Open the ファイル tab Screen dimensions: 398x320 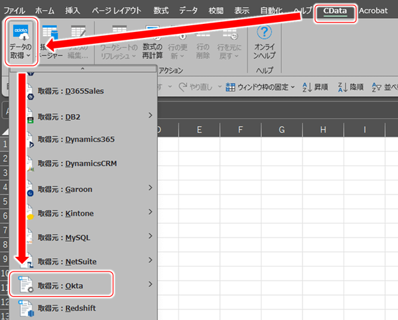[x=14, y=11]
